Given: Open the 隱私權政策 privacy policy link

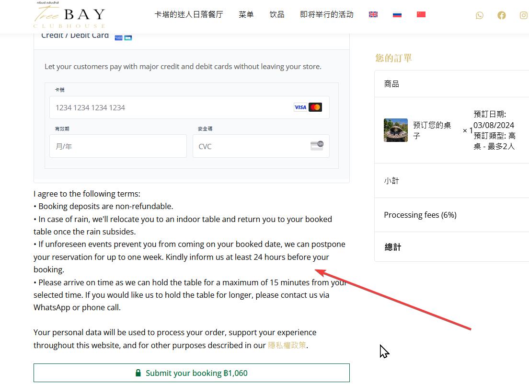Looking at the screenshot, I should click(287, 345).
